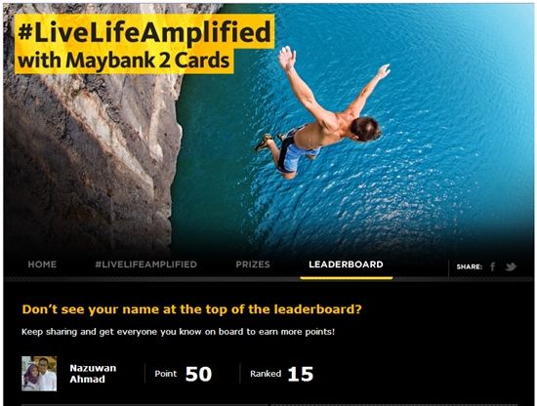Image resolution: width=537 pixels, height=406 pixels.
Task: Switch to the #LIVELIFEAMPLIFIED tab
Action: pos(145,264)
